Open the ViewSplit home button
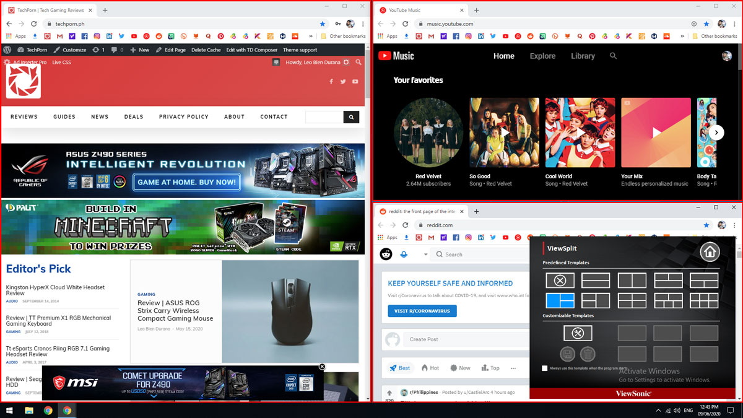 click(710, 252)
